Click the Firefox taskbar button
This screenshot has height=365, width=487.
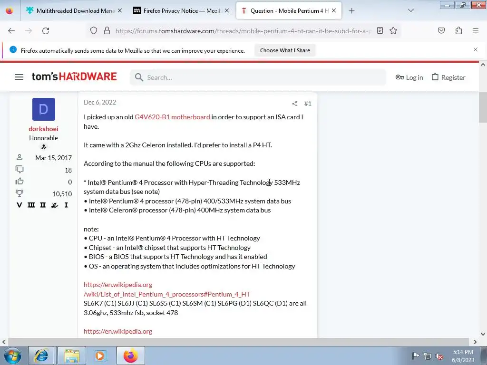click(131, 355)
